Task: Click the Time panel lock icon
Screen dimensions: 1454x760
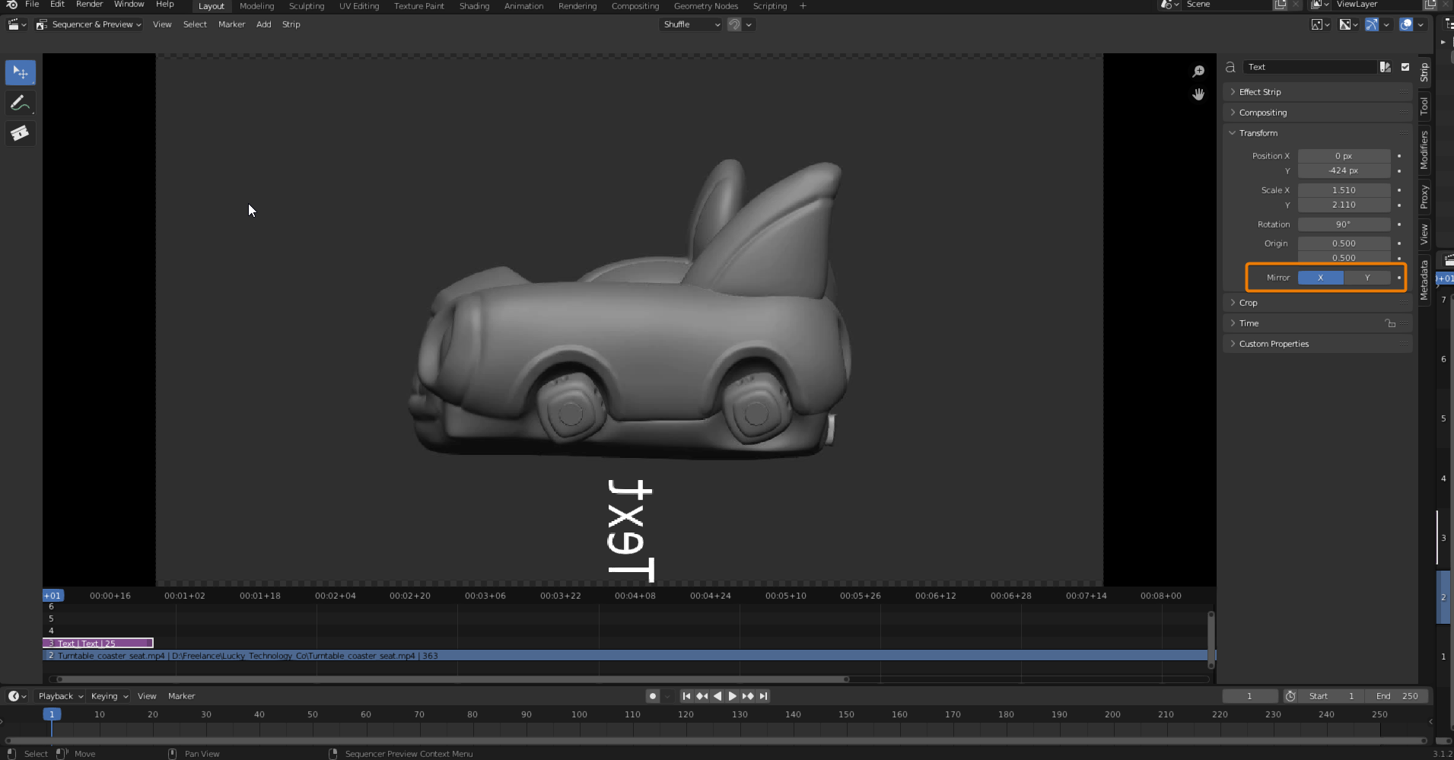Action: pos(1390,323)
